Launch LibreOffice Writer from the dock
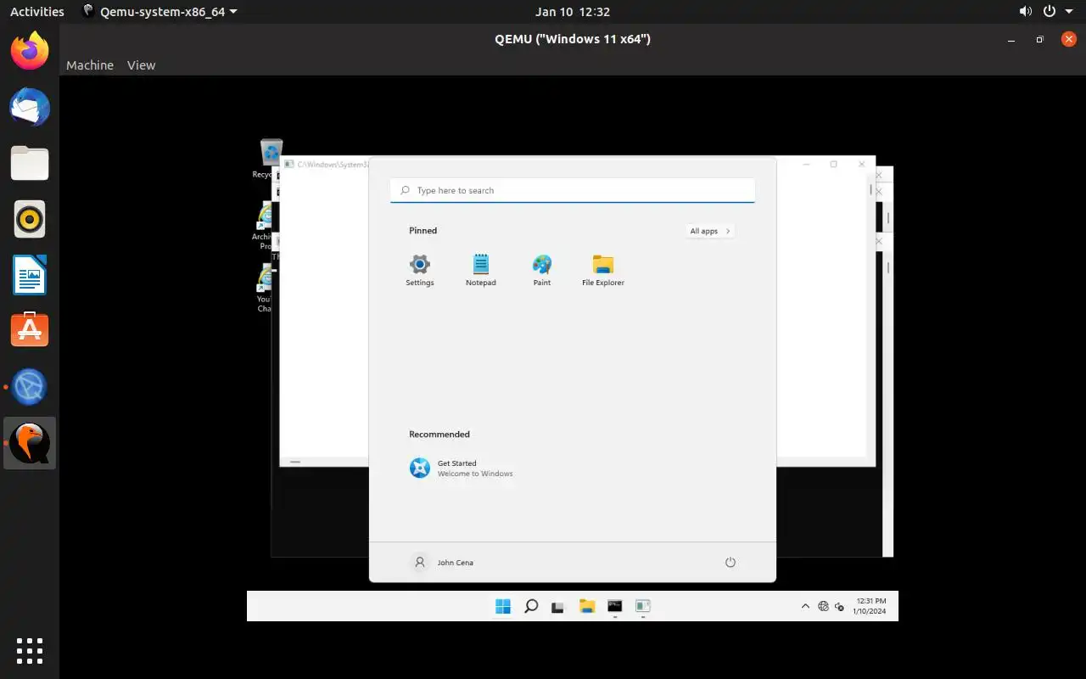The height and width of the screenshot is (679, 1086). 30,275
